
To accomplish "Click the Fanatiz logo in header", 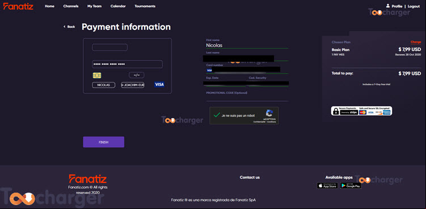I will point(18,6).
